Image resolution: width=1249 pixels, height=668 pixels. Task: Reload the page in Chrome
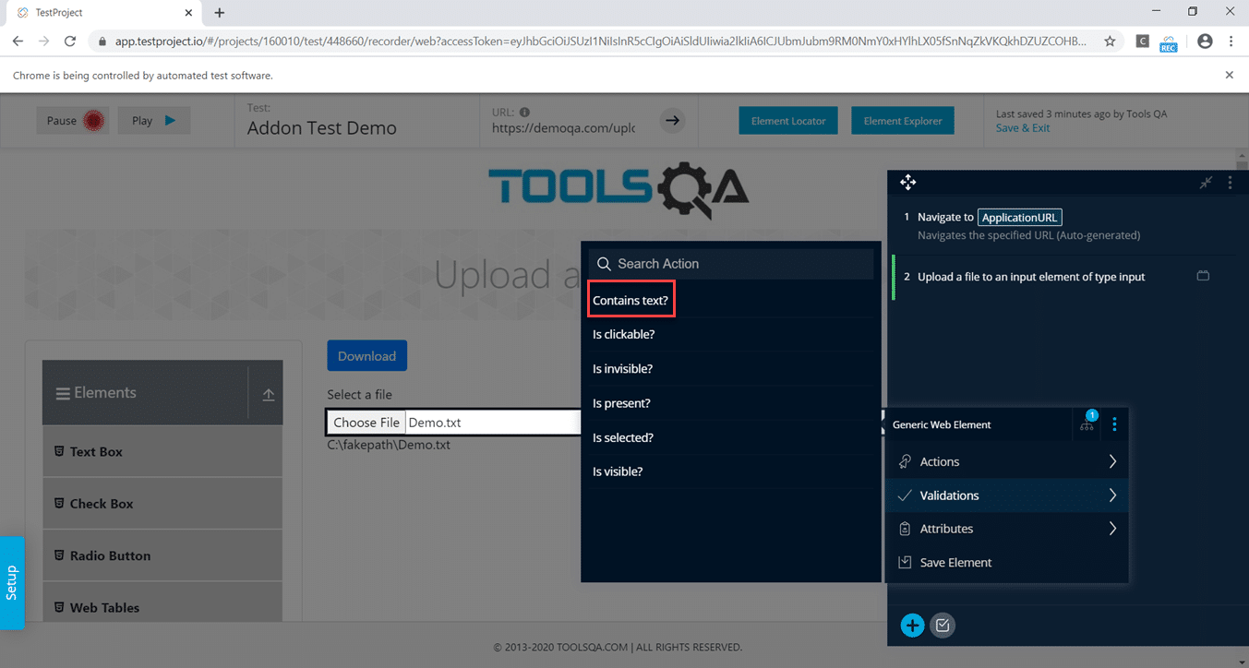[x=70, y=42]
